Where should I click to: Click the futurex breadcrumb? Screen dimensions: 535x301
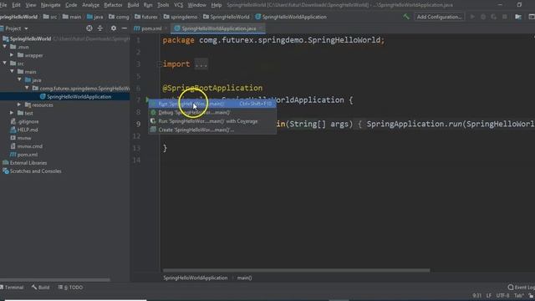146,17
